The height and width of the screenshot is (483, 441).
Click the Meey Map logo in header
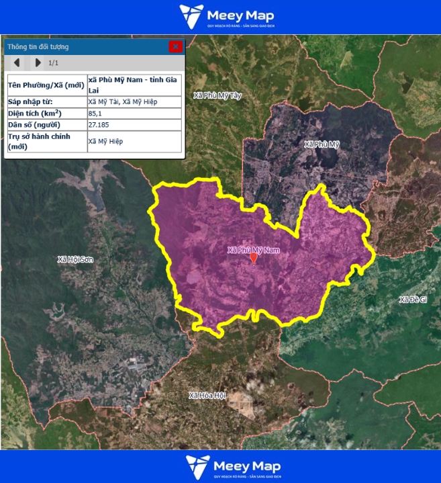point(226,17)
